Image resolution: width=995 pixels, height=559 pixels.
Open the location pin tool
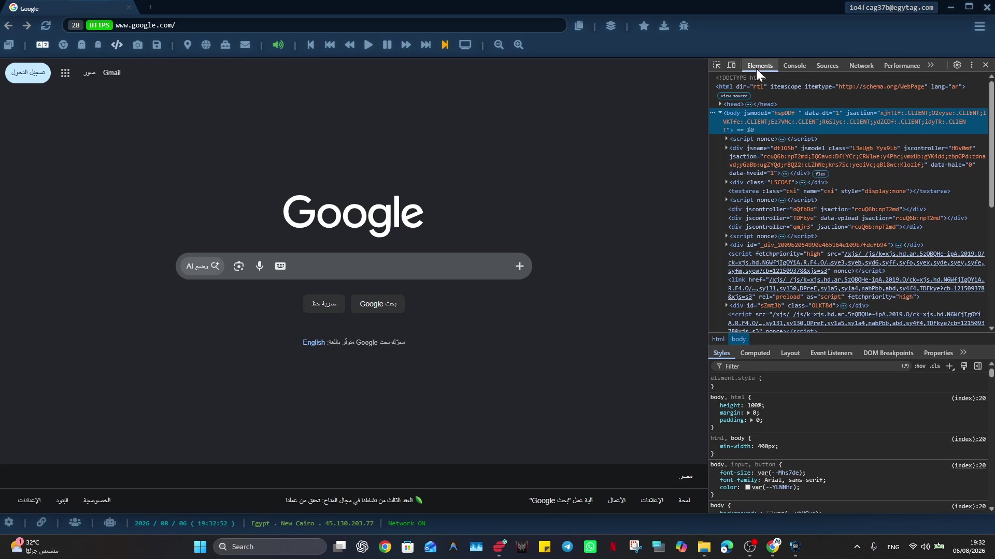[x=188, y=45]
